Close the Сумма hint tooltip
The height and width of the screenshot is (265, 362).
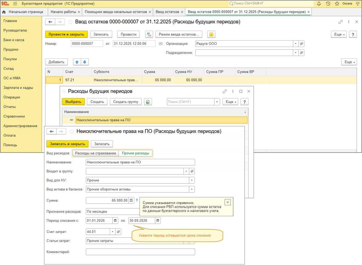click(228, 202)
